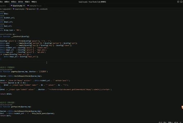
Task: Open the 查看(V) View menu
Action: tap(7, 2)
